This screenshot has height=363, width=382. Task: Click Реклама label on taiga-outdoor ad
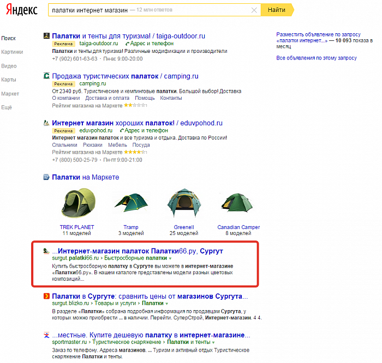pyautogui.click(x=63, y=44)
